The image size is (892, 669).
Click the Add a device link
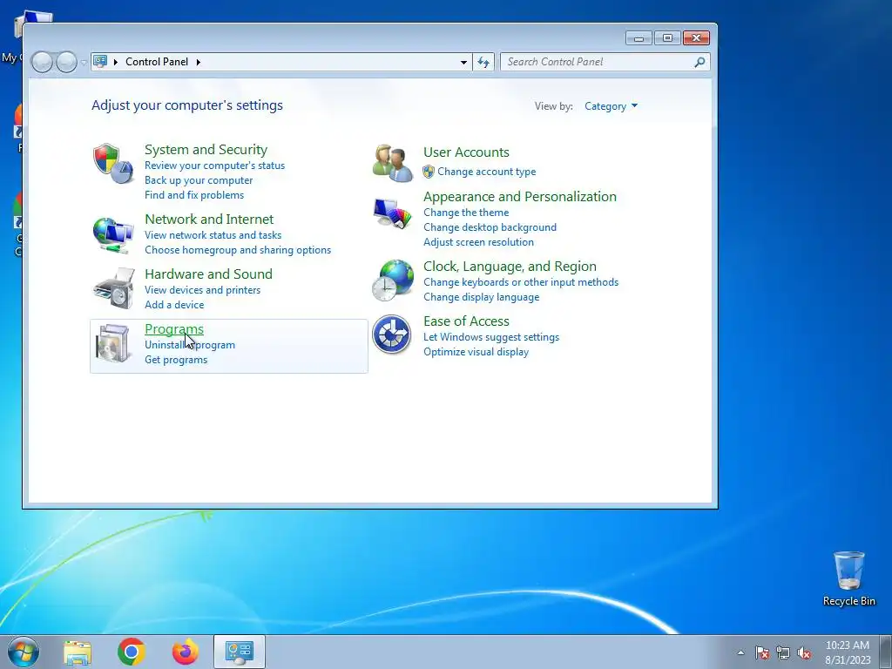pos(174,305)
